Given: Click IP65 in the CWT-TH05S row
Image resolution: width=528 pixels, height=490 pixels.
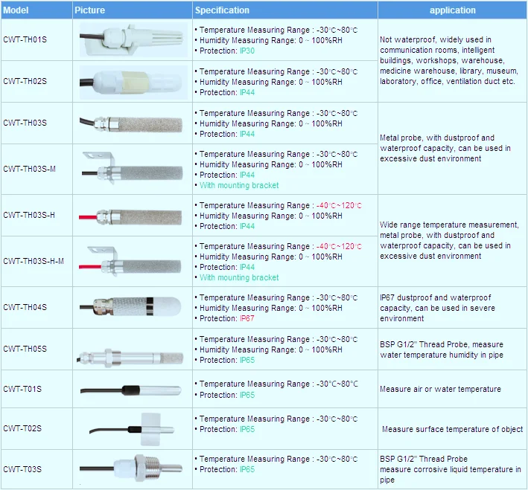Looking at the screenshot, I should [247, 360].
